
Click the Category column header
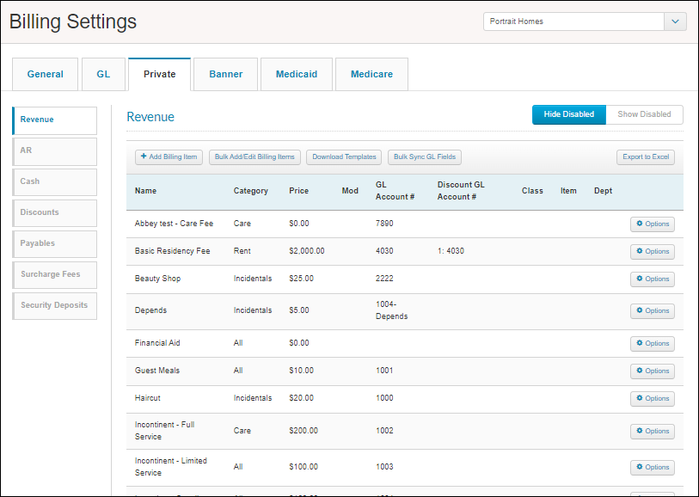click(250, 191)
